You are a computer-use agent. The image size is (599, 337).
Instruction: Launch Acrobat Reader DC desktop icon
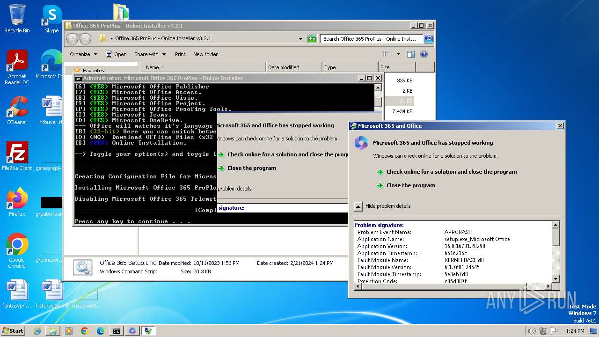[x=17, y=67]
